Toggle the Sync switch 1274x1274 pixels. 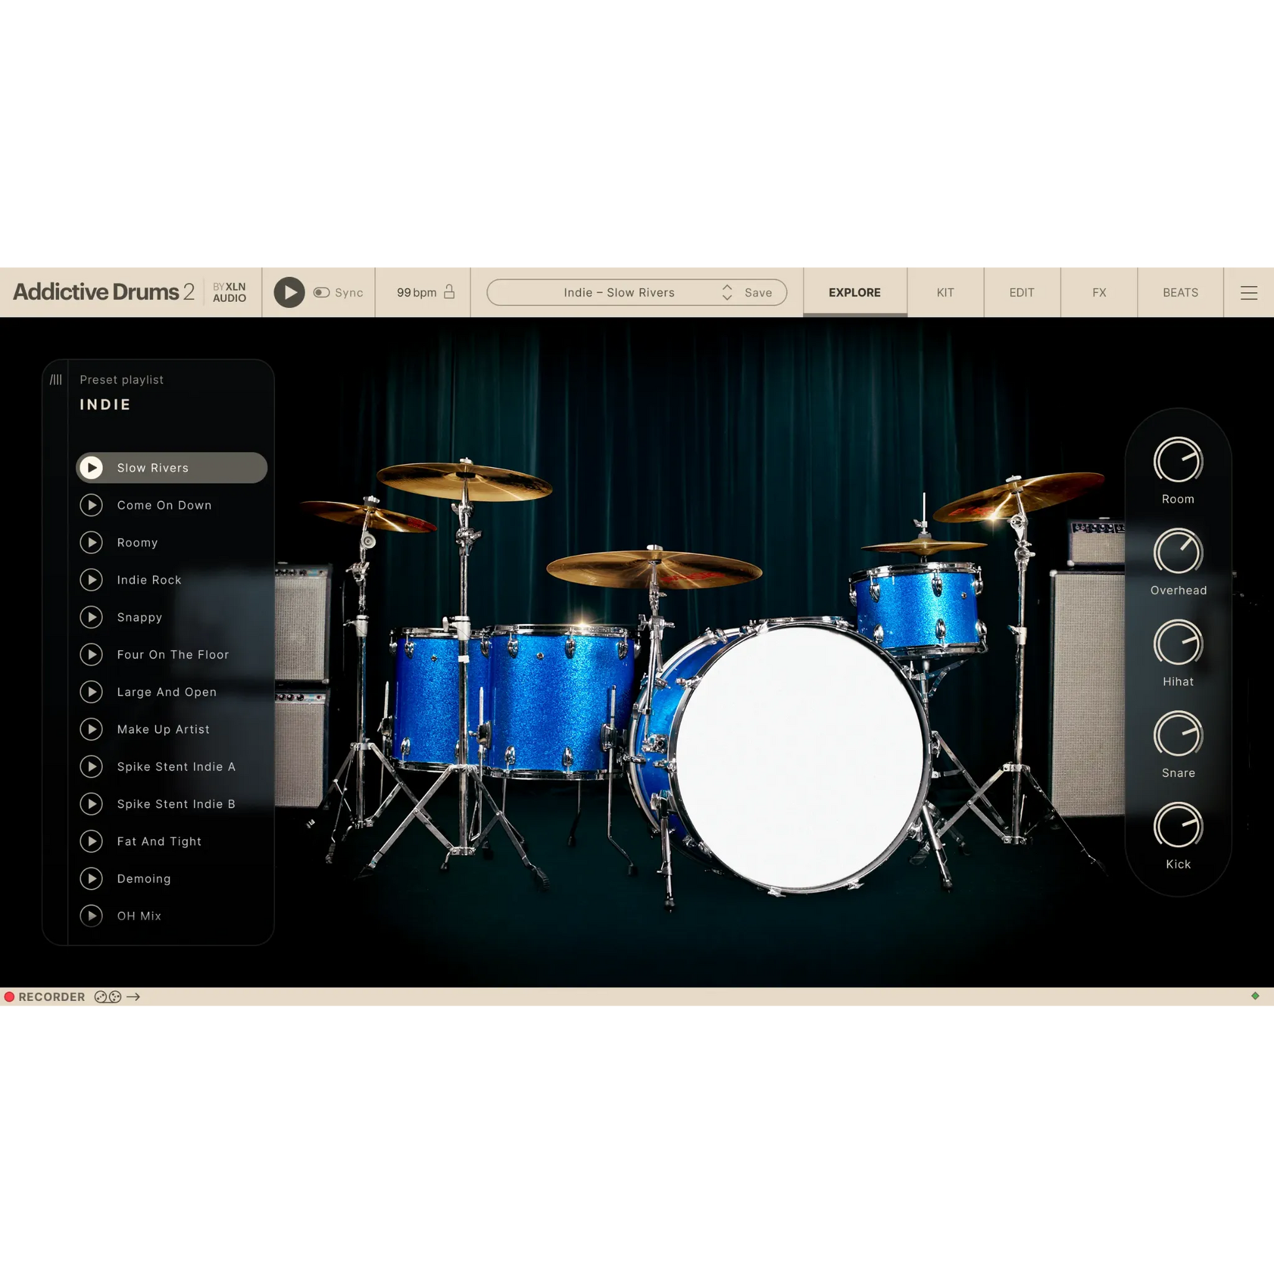point(322,292)
